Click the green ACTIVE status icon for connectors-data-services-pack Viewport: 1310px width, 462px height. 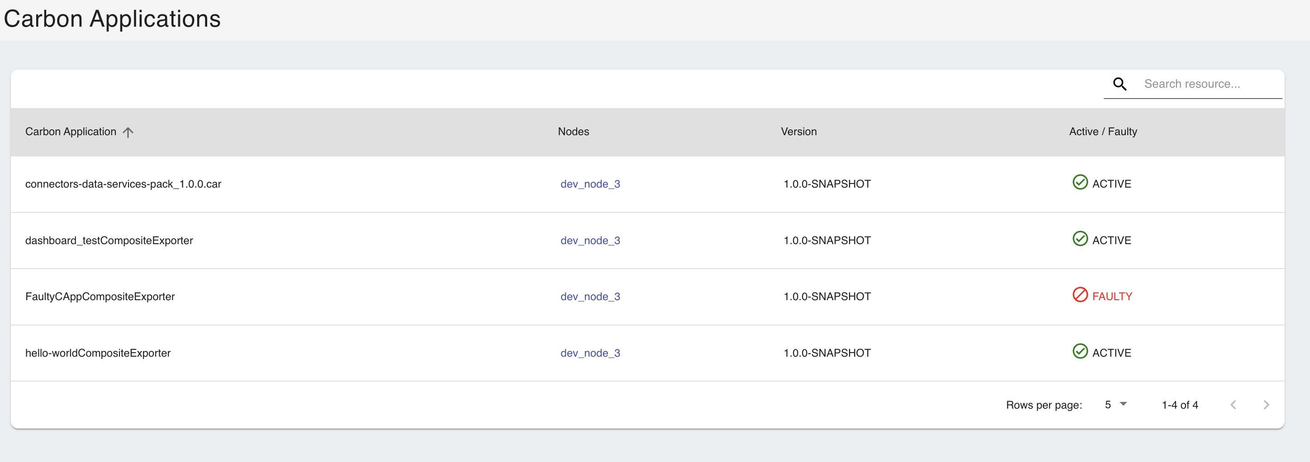1081,183
